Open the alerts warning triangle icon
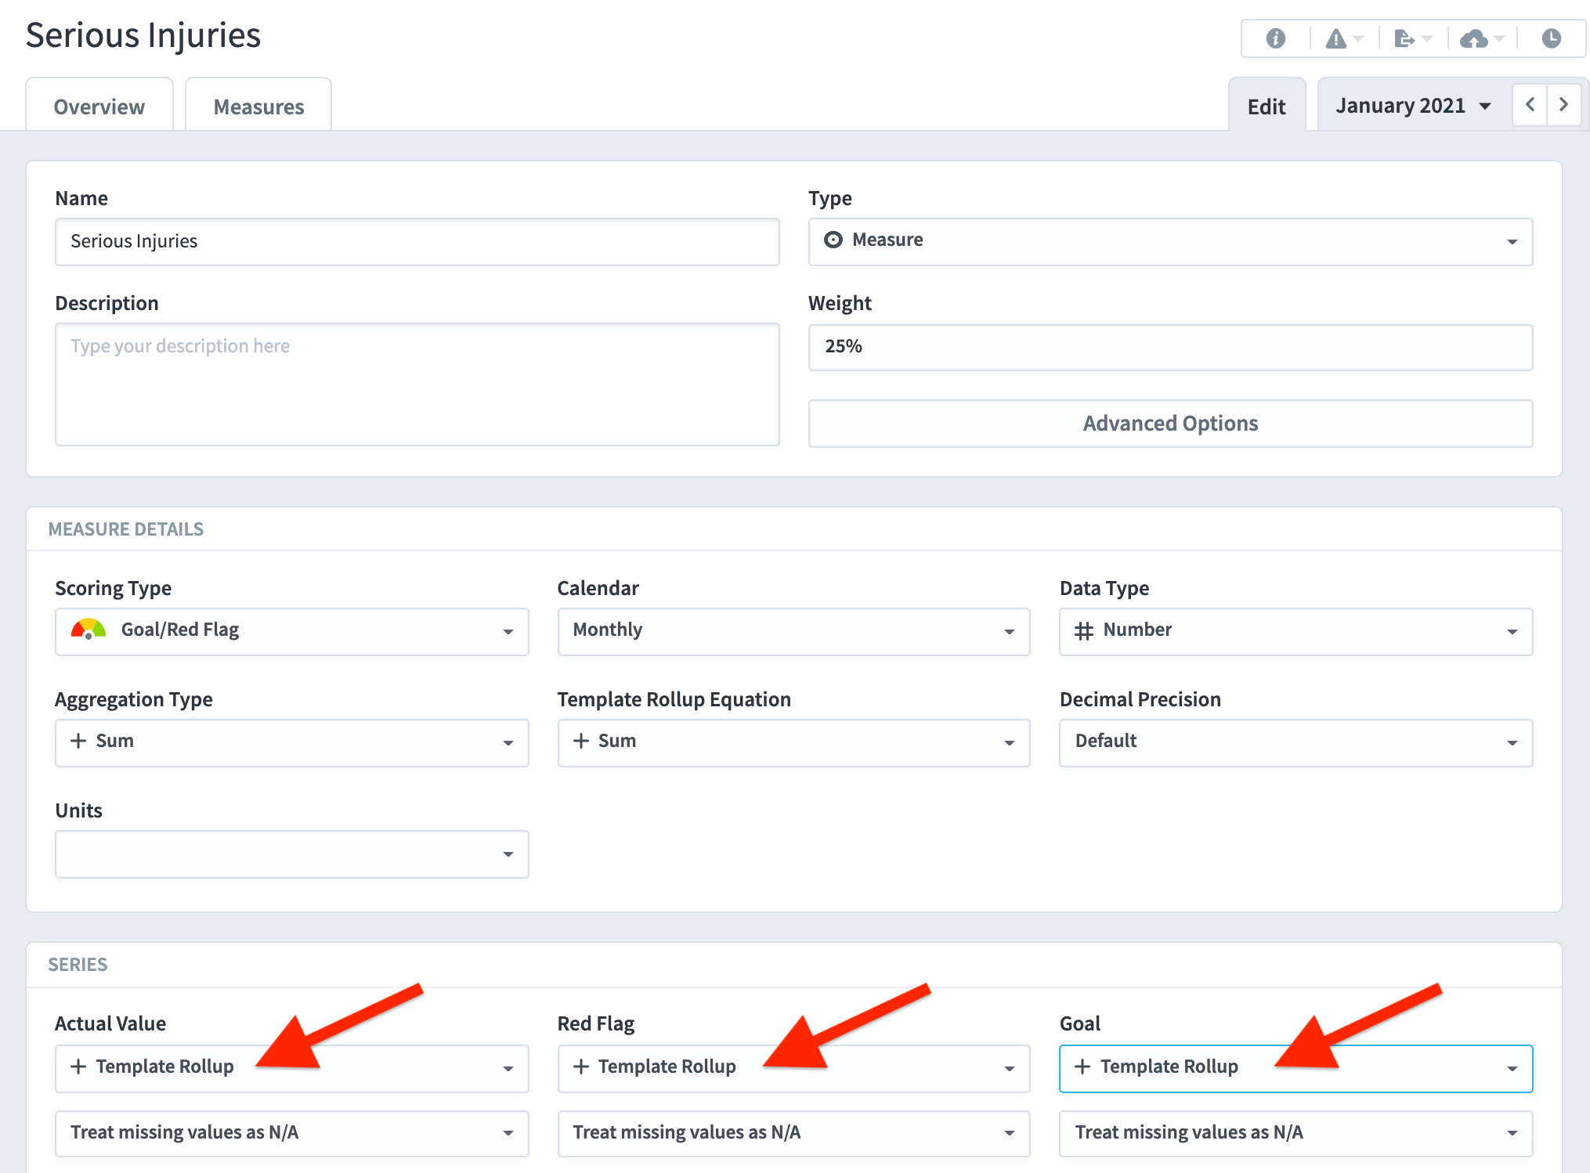This screenshot has width=1590, height=1173. click(1337, 37)
